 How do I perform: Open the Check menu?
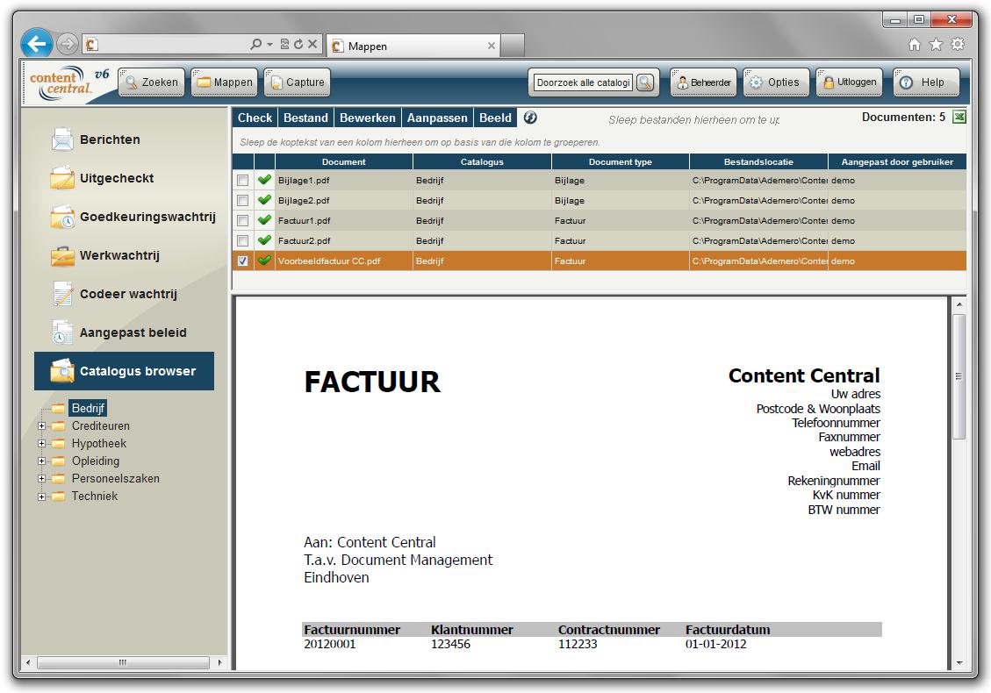[x=255, y=118]
